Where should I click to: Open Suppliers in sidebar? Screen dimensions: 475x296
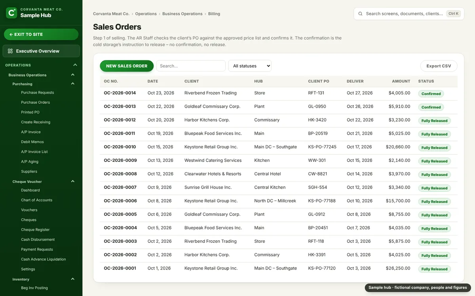(x=29, y=171)
